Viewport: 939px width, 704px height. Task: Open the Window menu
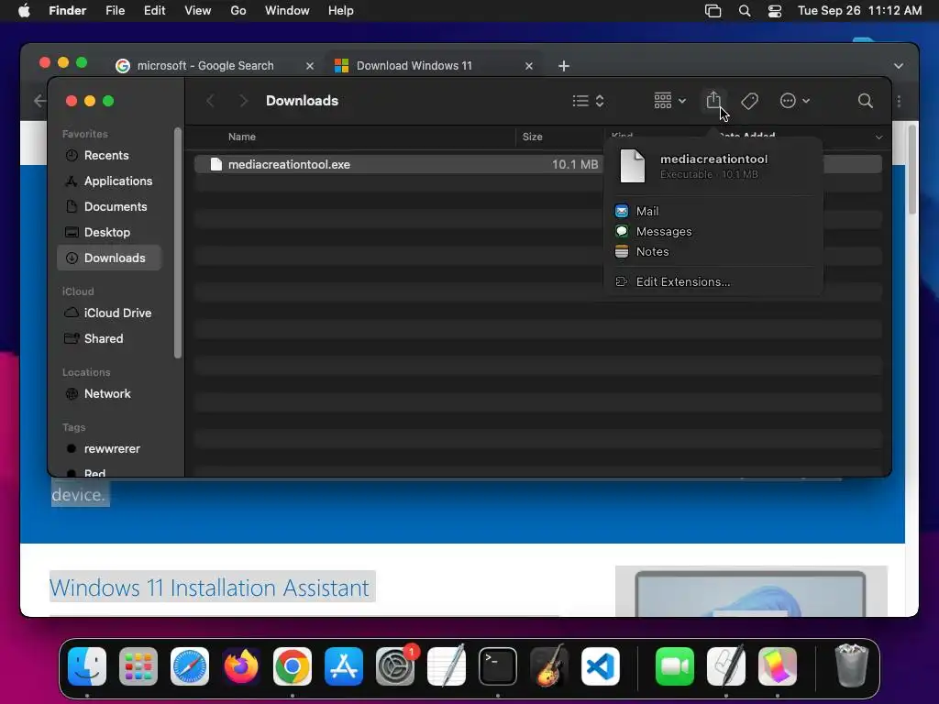[287, 11]
